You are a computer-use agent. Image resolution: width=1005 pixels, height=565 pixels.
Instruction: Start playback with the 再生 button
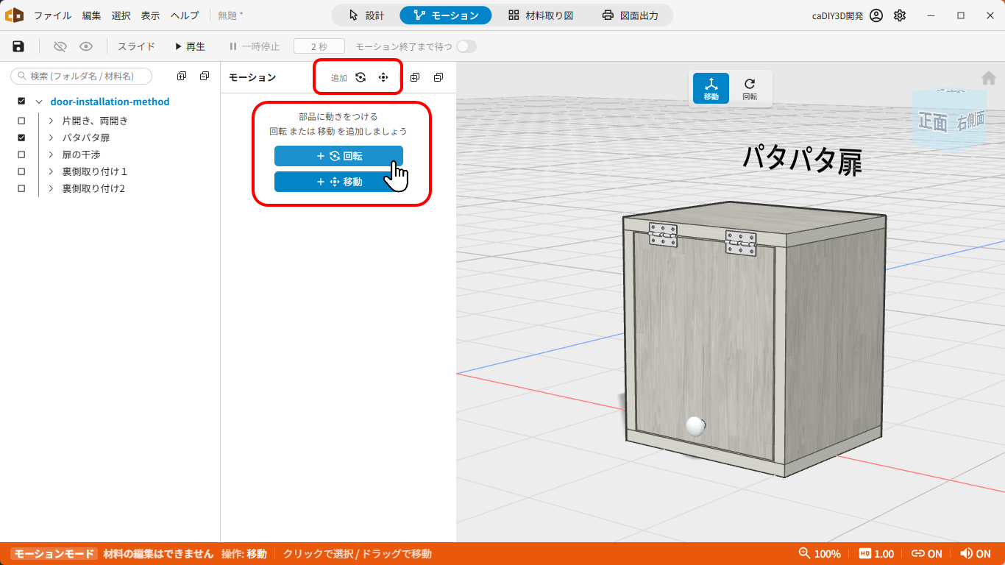(190, 46)
